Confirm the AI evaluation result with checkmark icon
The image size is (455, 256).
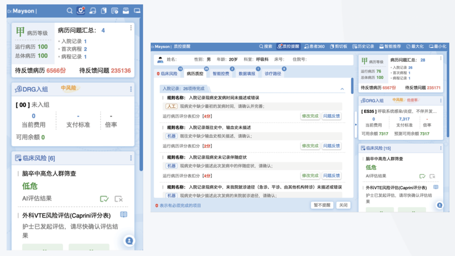point(104,199)
